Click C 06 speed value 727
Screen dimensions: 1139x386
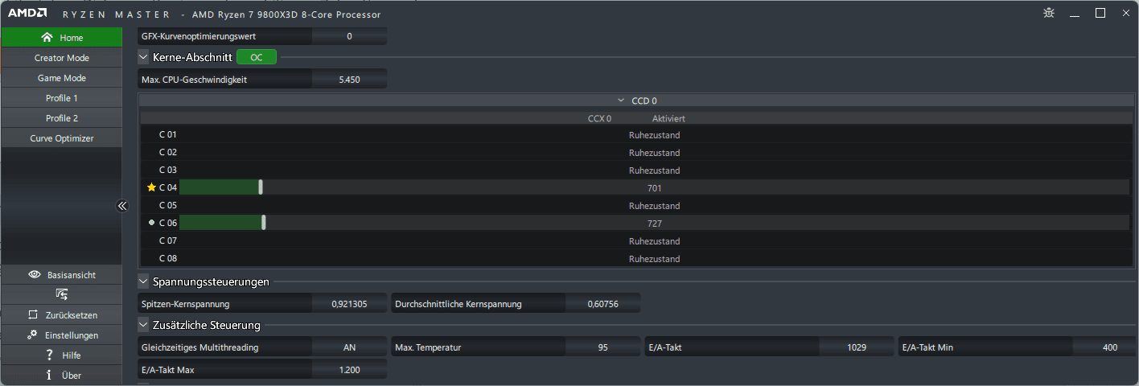(x=654, y=224)
